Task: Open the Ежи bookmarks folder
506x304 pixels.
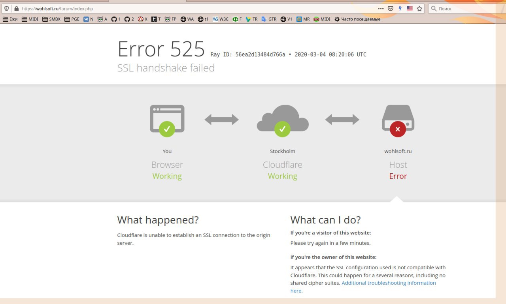Action: point(10,19)
